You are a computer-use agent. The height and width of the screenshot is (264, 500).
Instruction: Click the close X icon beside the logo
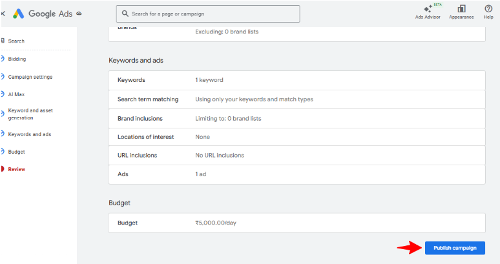coord(3,14)
